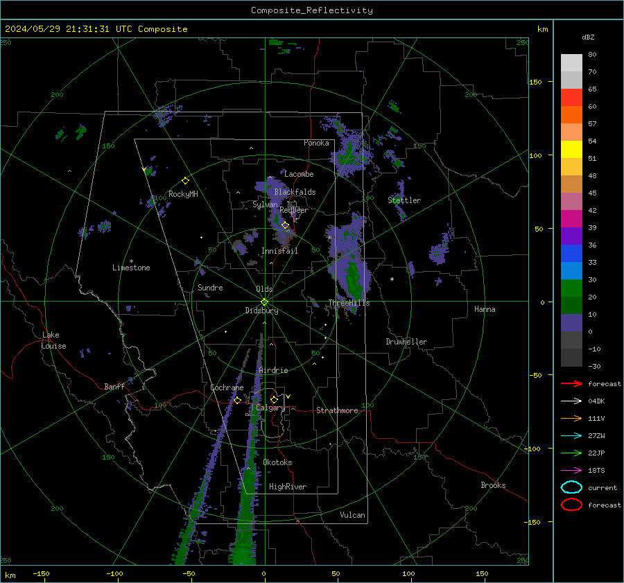Viewport: 624px width, 583px height.
Task: Click the Didsbury town label
Action: pyautogui.click(x=261, y=311)
